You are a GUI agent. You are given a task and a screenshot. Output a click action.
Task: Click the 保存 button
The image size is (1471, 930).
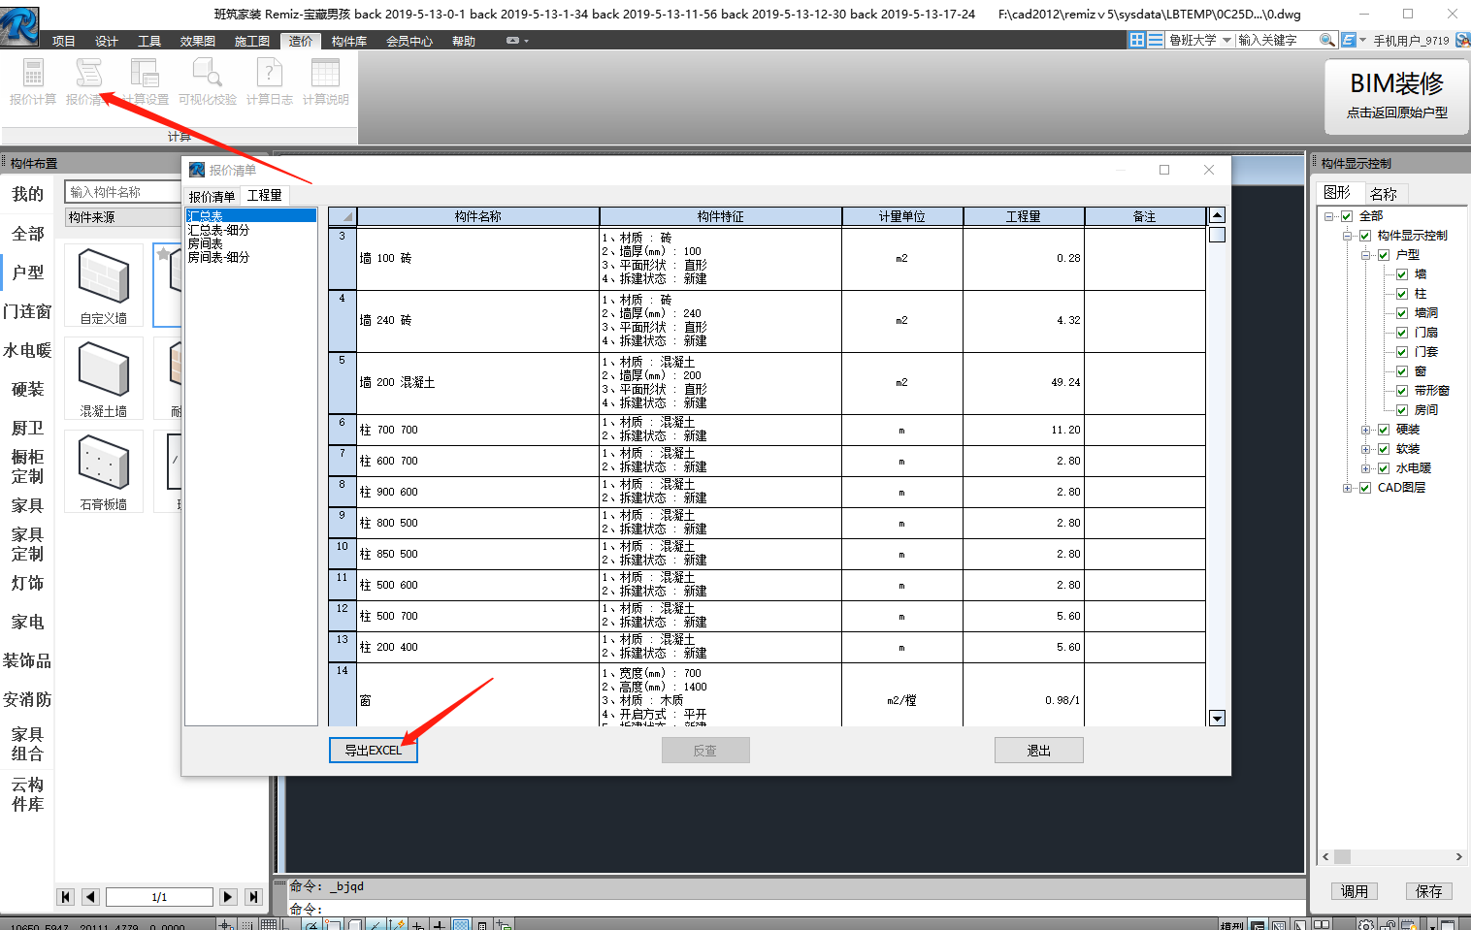click(x=1428, y=891)
